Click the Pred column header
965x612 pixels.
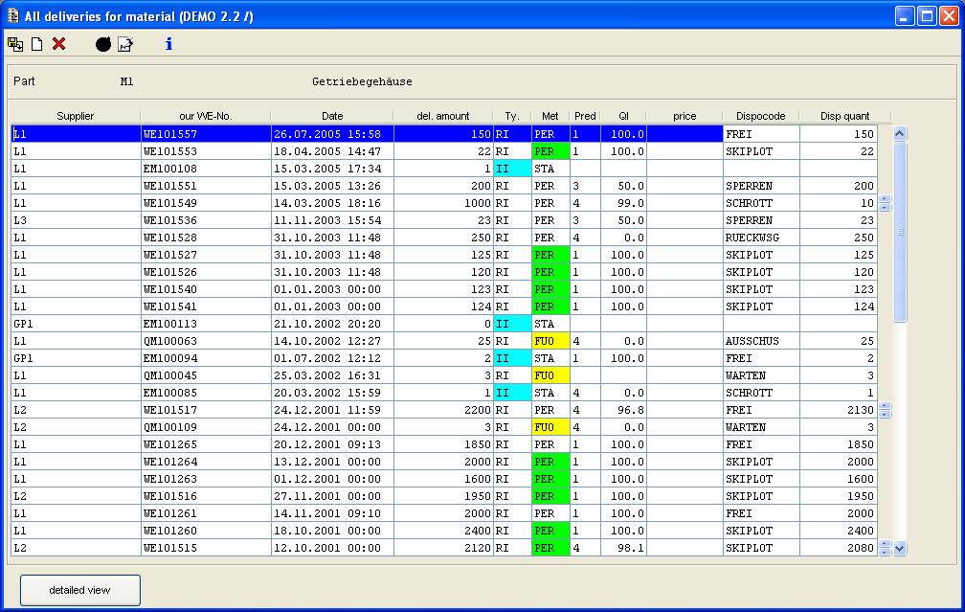[585, 116]
